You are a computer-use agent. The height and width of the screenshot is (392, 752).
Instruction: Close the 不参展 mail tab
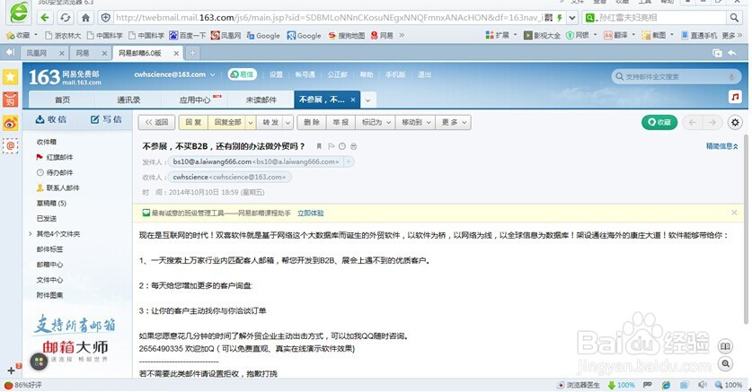click(353, 100)
